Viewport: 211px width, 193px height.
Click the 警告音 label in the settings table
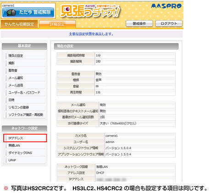pos(76,74)
